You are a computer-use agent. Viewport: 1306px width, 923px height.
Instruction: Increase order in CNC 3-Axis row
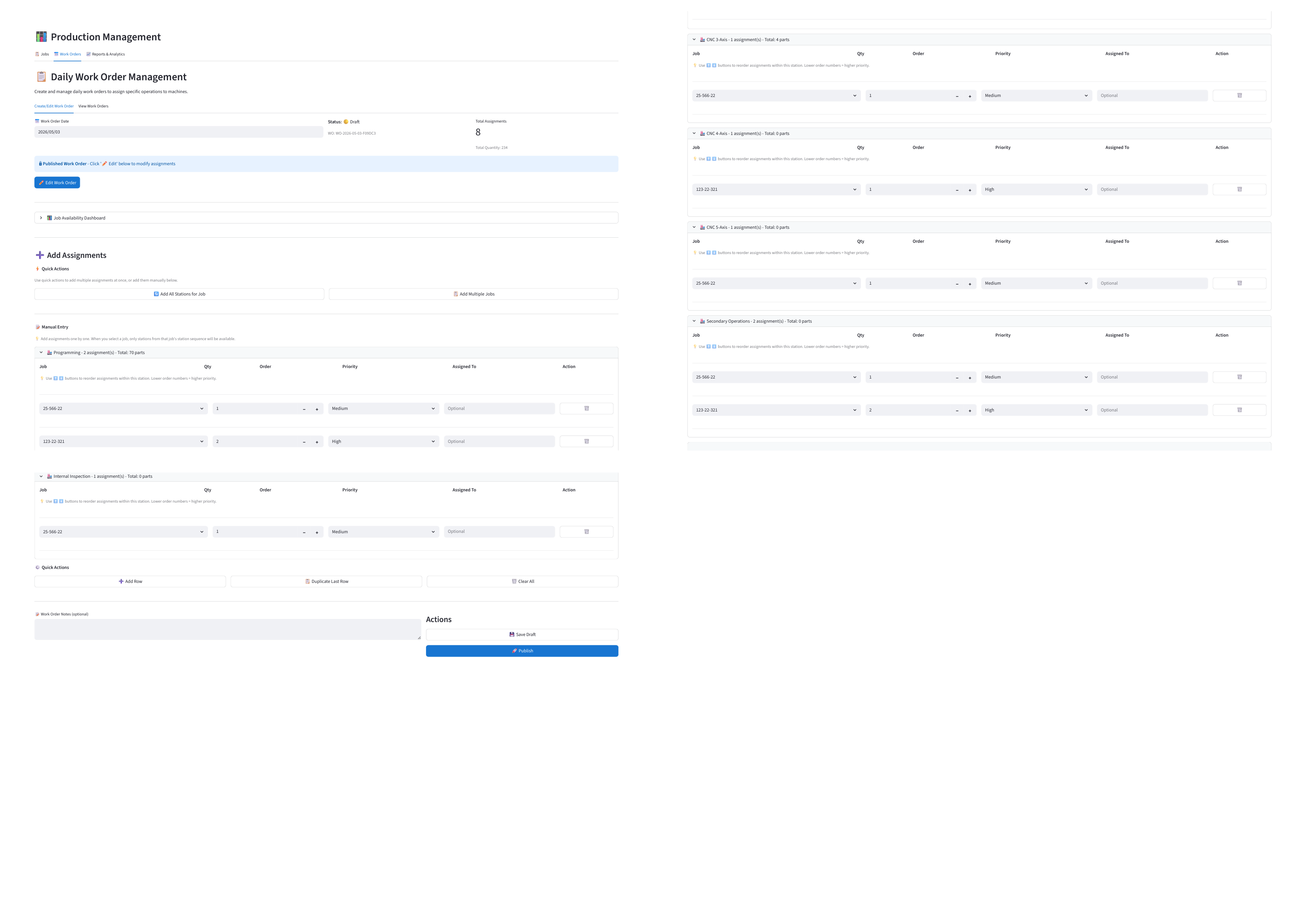(x=970, y=96)
